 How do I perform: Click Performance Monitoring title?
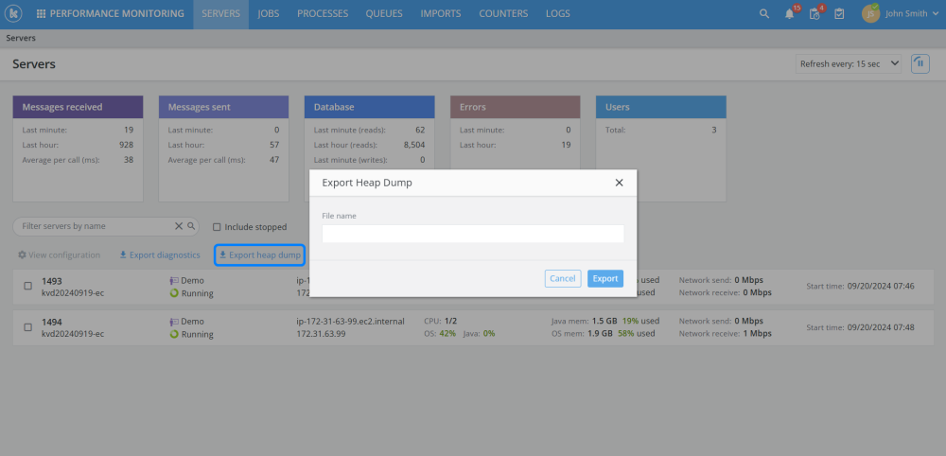coord(117,14)
